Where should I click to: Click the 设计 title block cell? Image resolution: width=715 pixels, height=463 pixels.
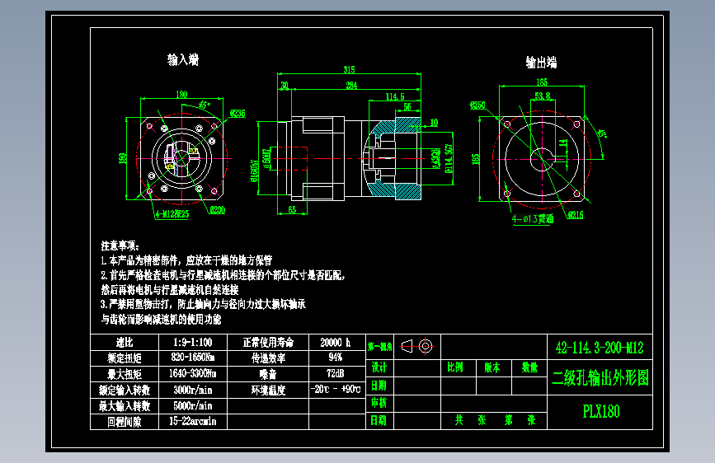pos(379,367)
